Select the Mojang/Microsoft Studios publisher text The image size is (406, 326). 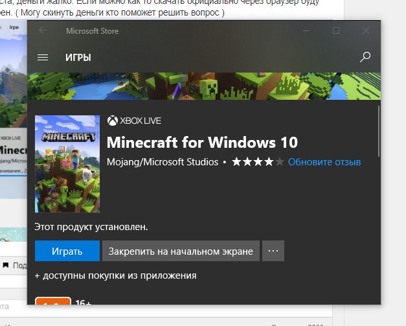(163, 162)
